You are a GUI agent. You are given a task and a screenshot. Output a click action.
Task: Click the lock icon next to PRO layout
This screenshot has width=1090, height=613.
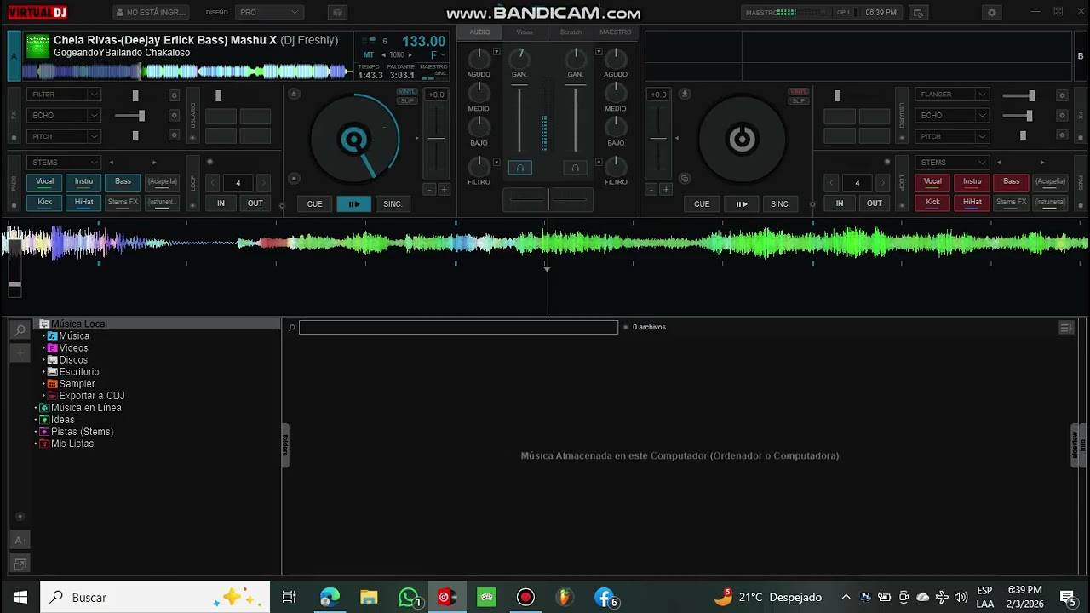coord(337,13)
